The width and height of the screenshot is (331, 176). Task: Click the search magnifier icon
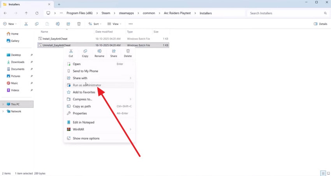[x=325, y=13]
